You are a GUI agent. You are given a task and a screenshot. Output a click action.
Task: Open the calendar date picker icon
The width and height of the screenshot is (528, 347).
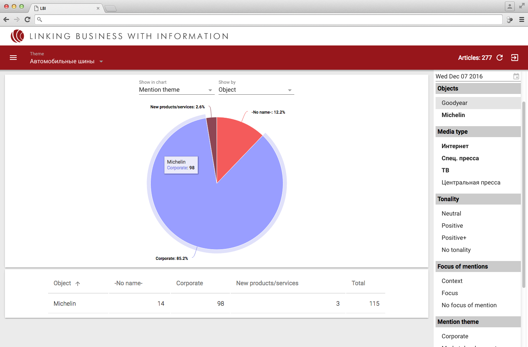point(516,76)
